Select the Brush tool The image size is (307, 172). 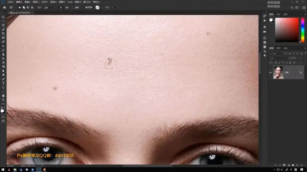coord(3,50)
